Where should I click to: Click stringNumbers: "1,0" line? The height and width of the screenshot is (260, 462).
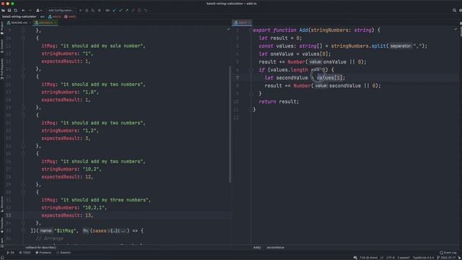click(x=70, y=92)
